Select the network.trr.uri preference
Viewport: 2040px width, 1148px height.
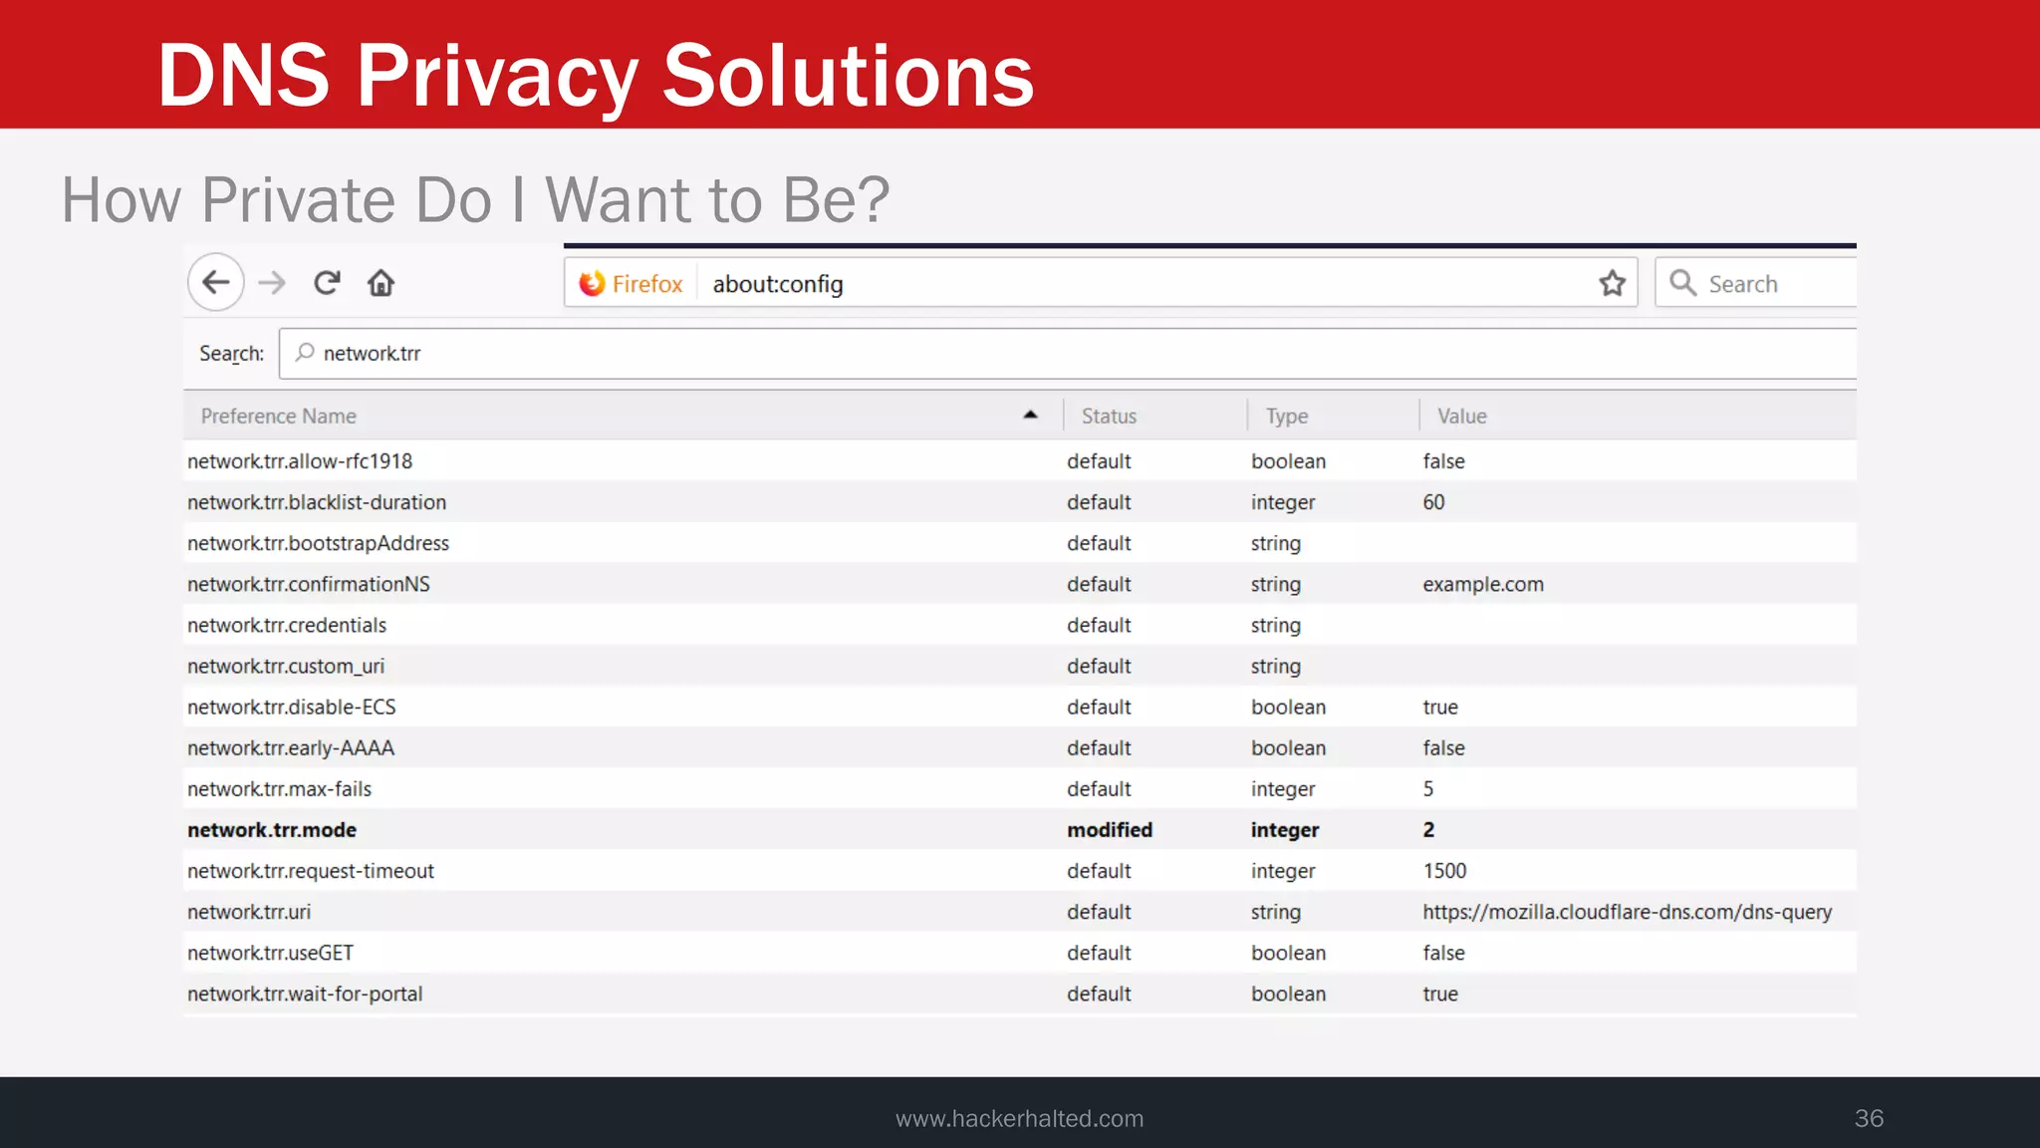1020,911
